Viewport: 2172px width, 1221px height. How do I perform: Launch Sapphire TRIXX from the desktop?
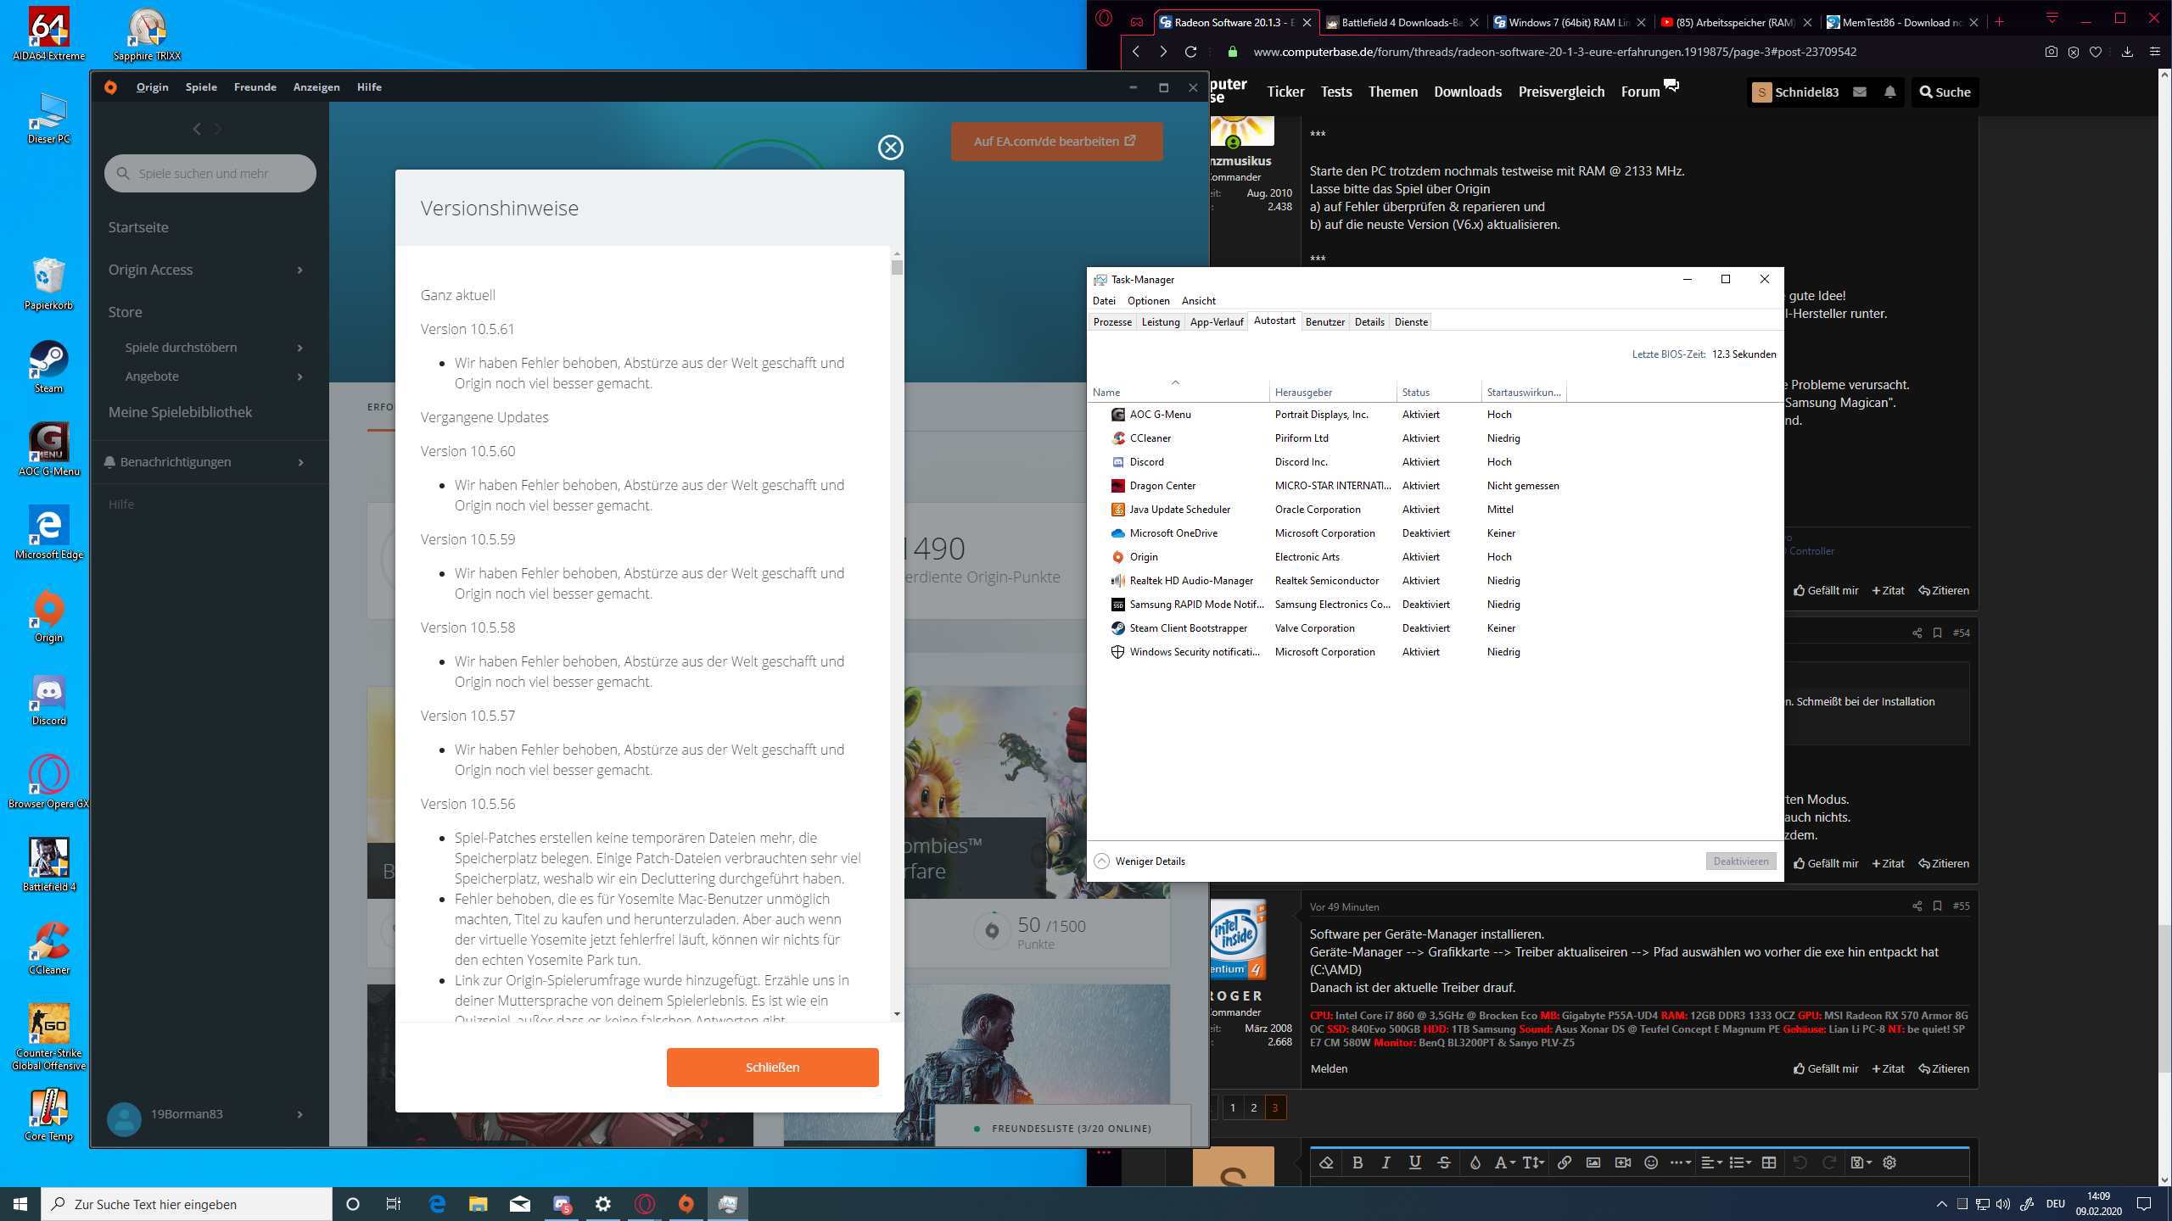tap(147, 34)
